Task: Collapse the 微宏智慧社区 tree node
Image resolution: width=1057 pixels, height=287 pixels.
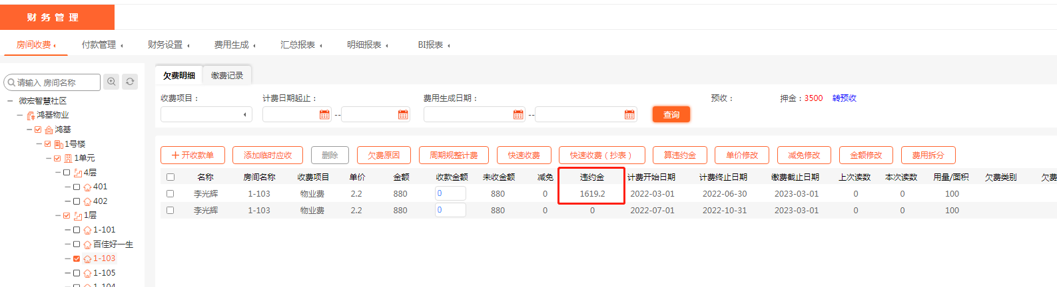Action: tap(10, 101)
